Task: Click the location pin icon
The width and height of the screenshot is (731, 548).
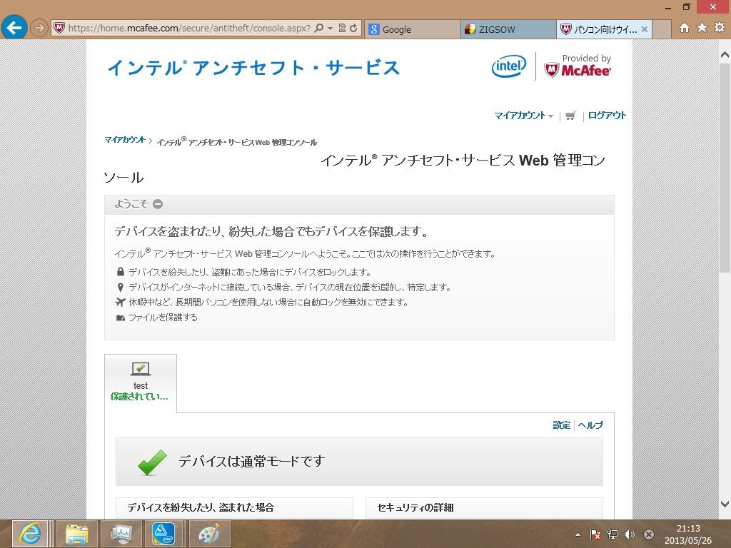Action: pyautogui.click(x=120, y=287)
